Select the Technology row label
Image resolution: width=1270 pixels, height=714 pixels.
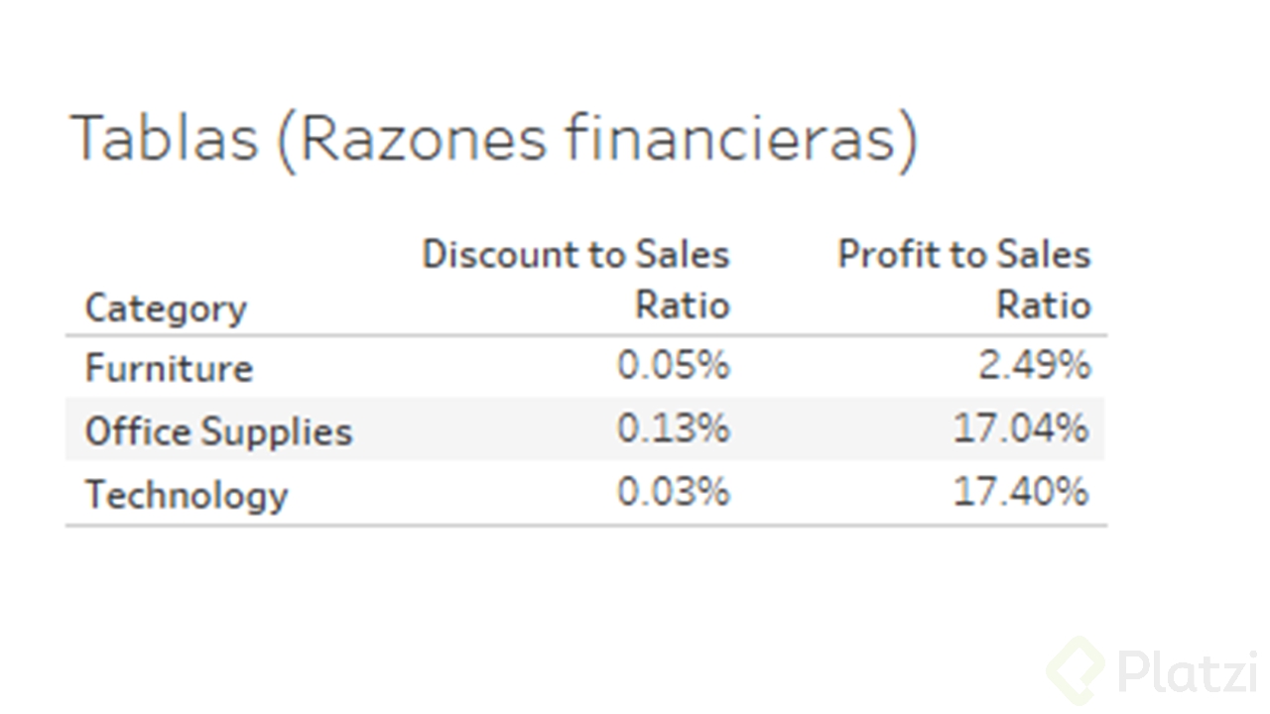(187, 494)
